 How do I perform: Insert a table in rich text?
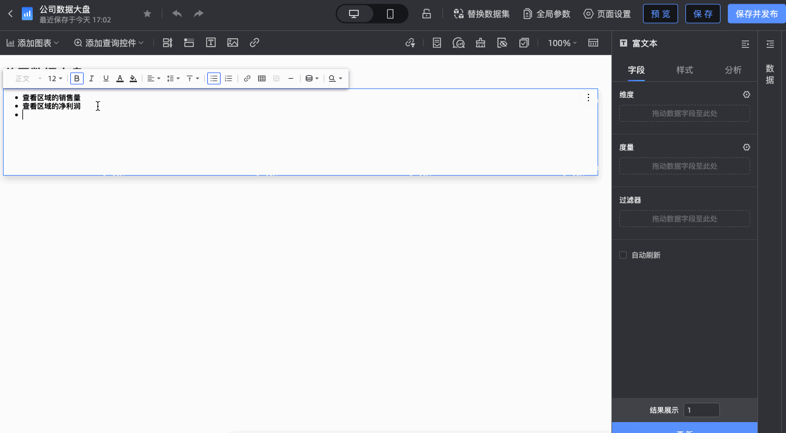262,79
